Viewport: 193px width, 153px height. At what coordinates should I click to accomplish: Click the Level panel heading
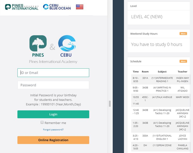coord(134,6)
